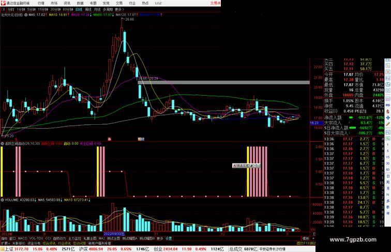Click the 净流入额 row in quote panel

(354, 117)
